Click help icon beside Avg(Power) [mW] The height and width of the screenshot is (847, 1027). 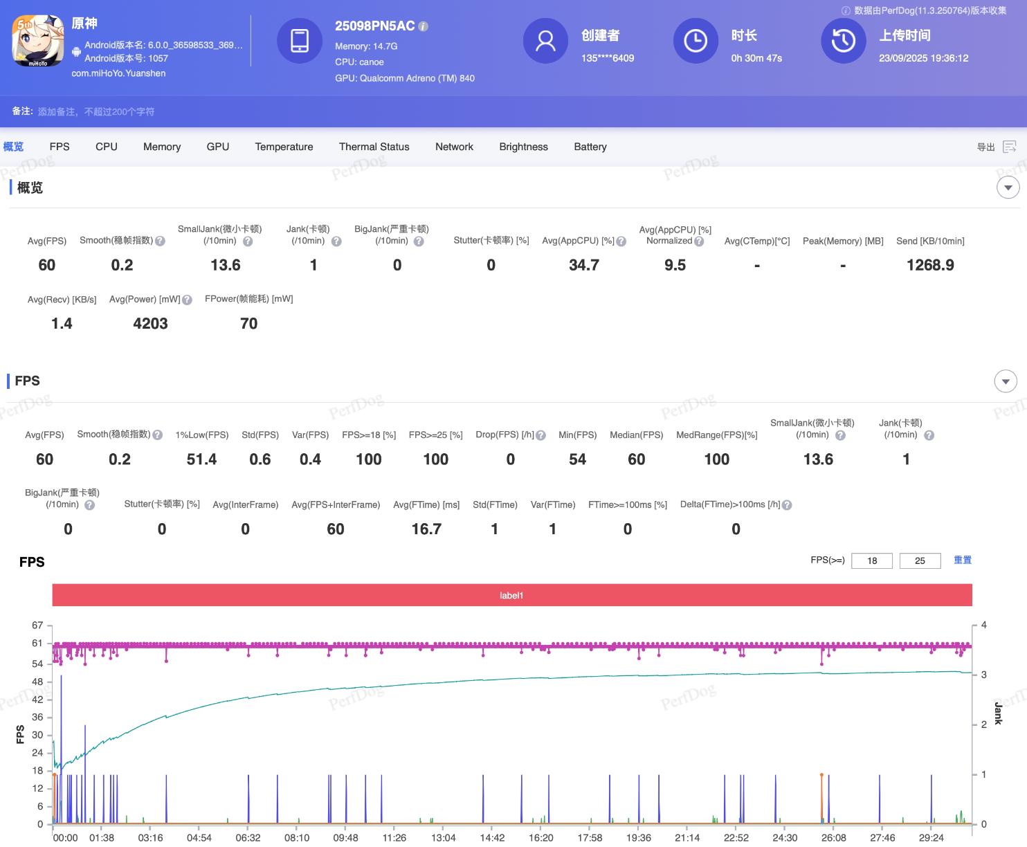coord(187,300)
